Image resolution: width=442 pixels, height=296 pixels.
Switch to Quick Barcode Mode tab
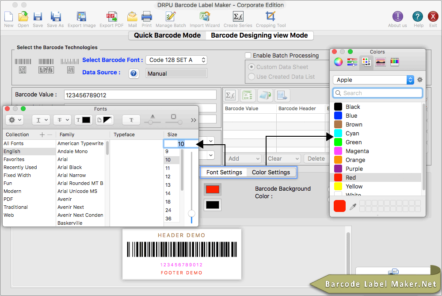point(168,35)
